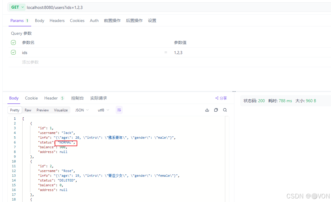Select the Preview view button
Viewport: 331px width, 202px height.
pyautogui.click(x=42, y=110)
